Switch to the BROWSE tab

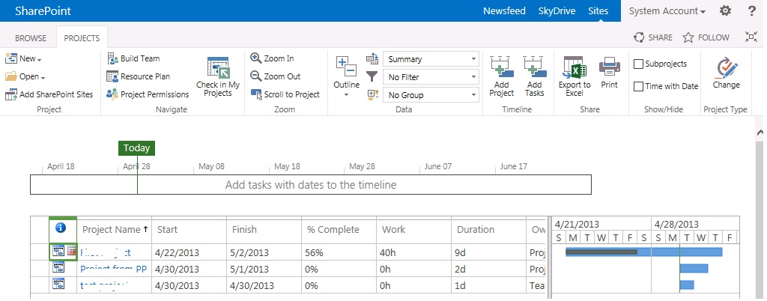tap(31, 37)
